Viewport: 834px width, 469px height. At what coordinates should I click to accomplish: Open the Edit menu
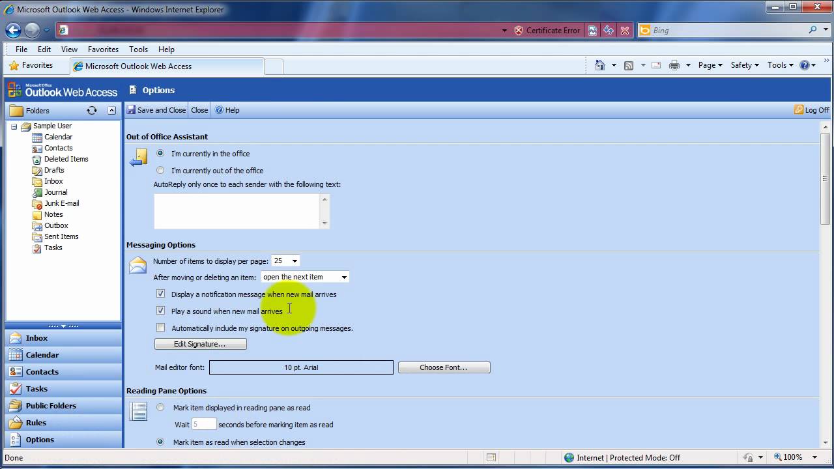pos(44,49)
